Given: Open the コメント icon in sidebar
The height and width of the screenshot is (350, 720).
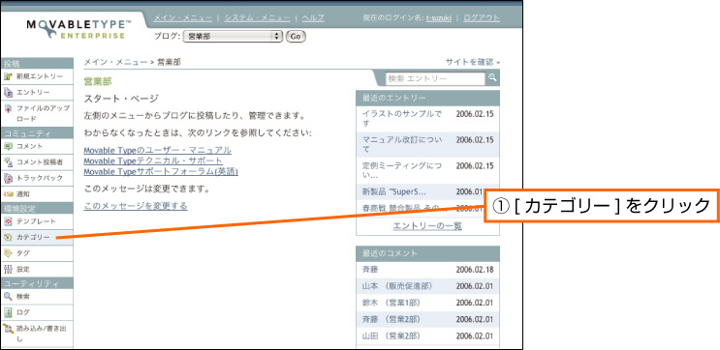Looking at the screenshot, I should click(x=8, y=147).
